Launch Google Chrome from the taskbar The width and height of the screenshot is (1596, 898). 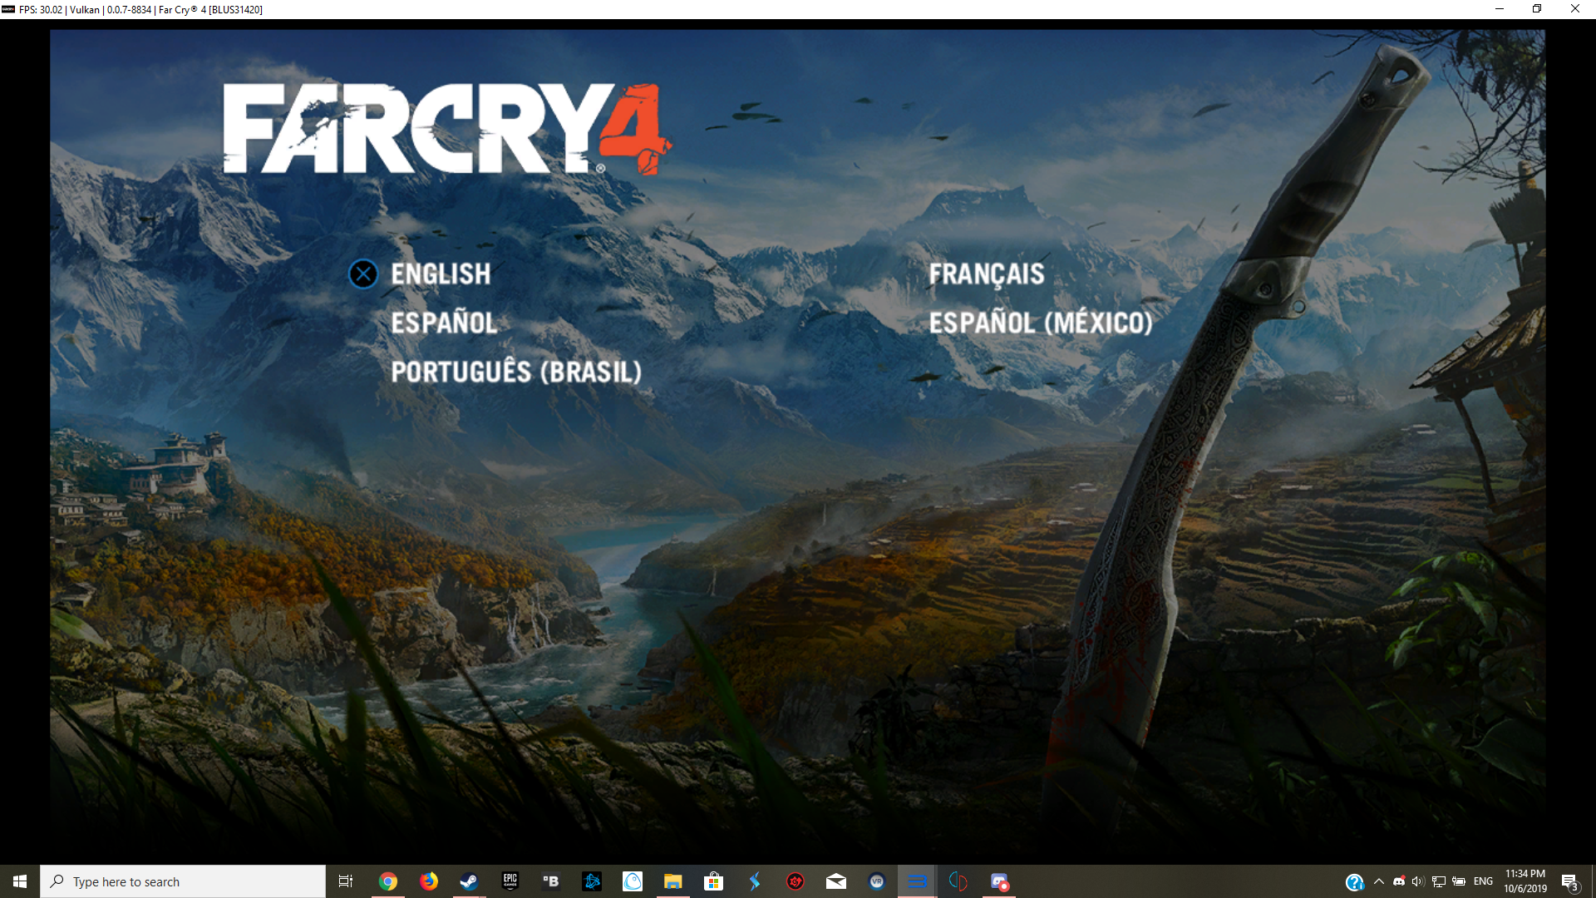[x=387, y=881]
